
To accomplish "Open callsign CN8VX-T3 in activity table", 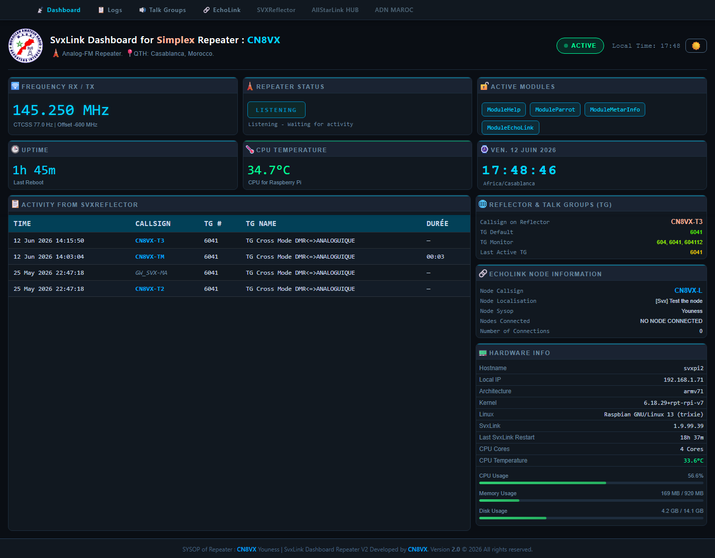I will click(x=150, y=241).
